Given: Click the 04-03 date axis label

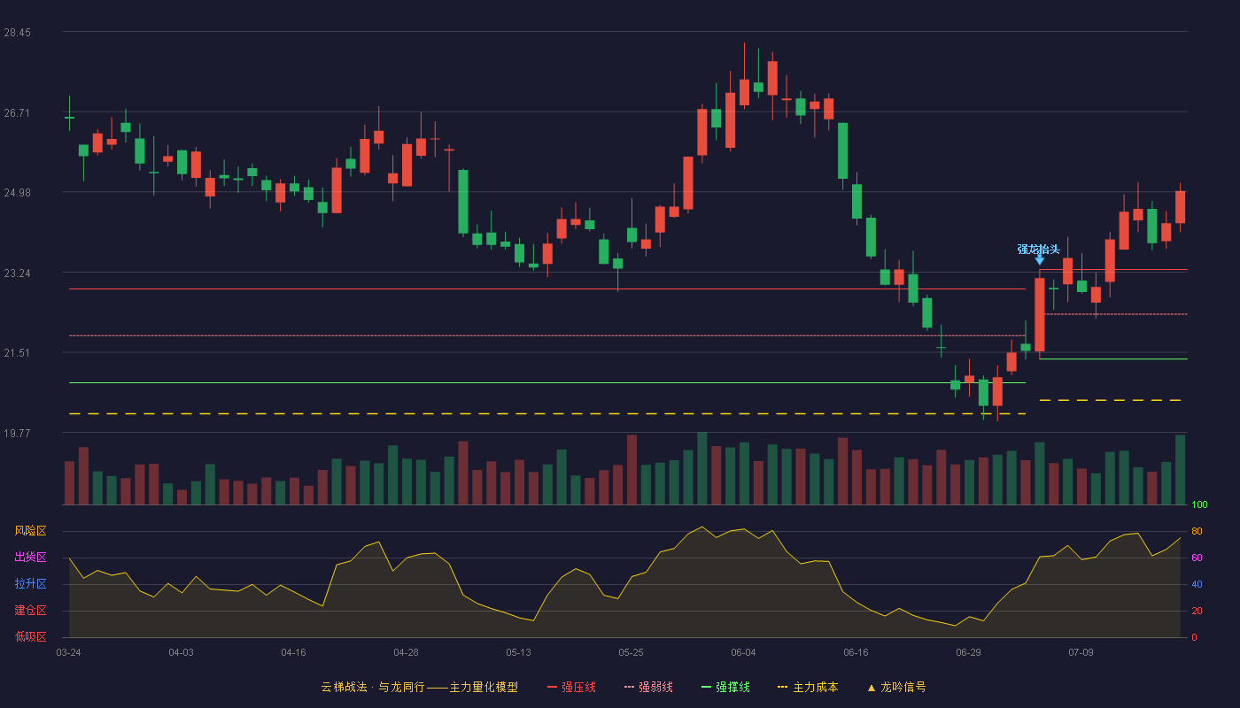Looking at the screenshot, I should 181,652.
